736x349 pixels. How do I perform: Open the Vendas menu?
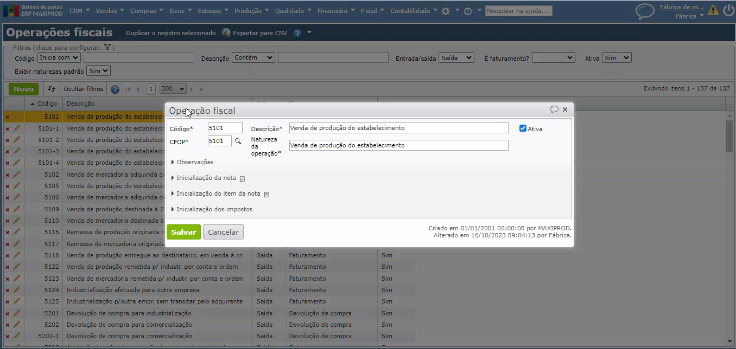coord(110,11)
